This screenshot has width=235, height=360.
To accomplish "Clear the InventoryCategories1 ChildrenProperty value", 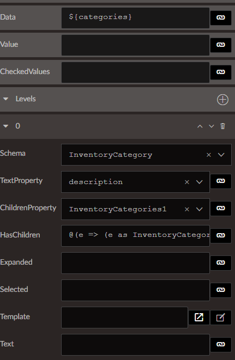I will tap(187, 209).
